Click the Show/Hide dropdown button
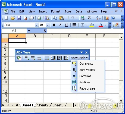Viewport: 125px width, 114px height. coord(79,58)
